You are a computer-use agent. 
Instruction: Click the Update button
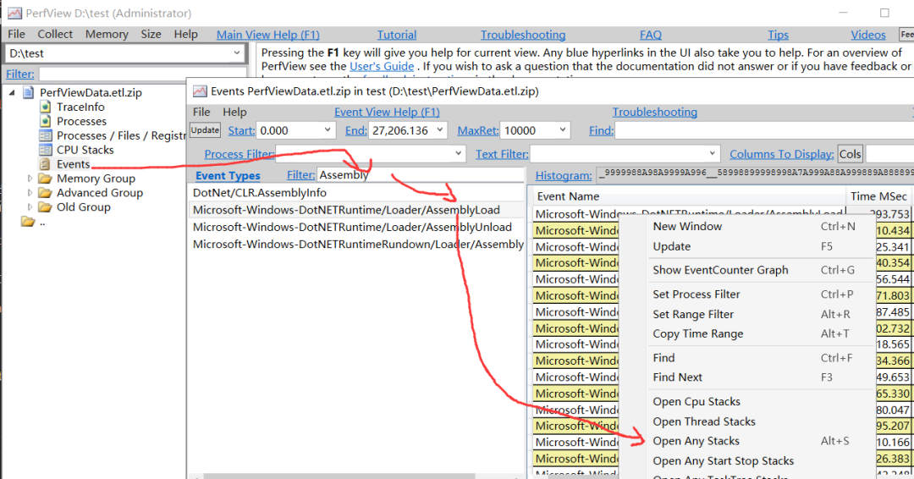[205, 130]
